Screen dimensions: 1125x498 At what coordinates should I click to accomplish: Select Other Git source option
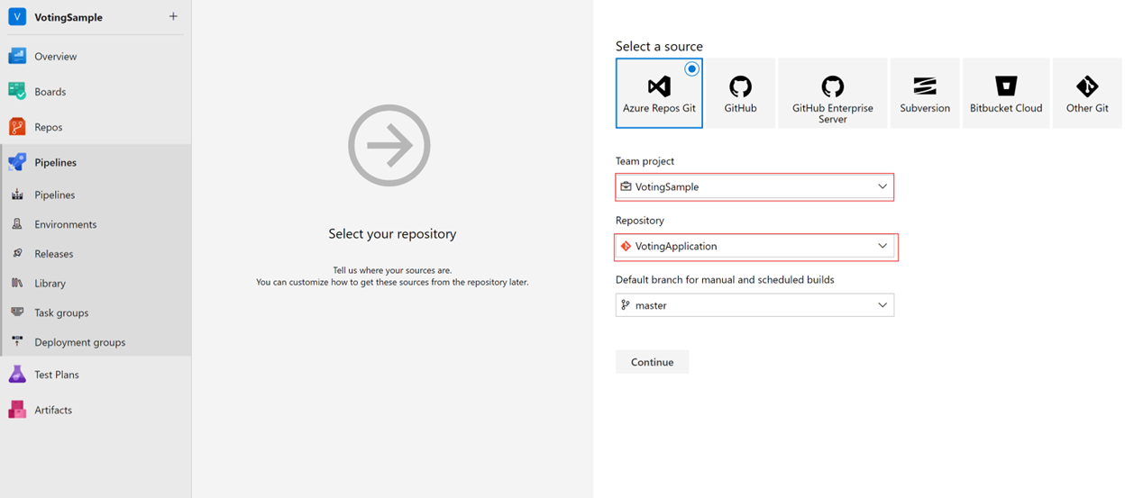(1087, 94)
